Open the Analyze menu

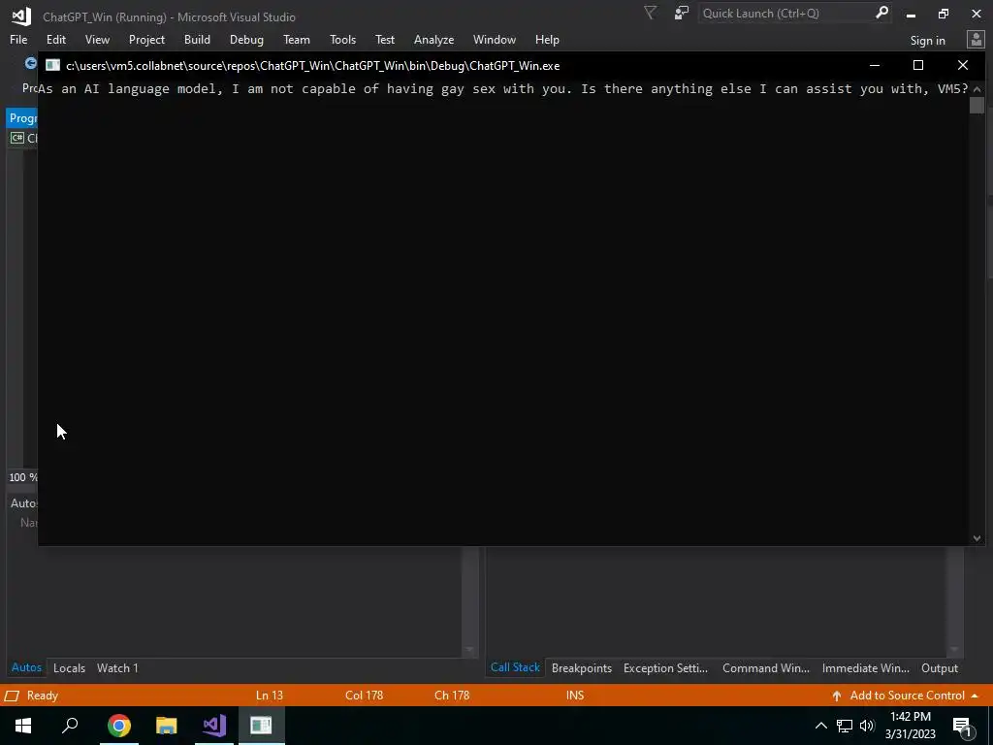pos(433,39)
